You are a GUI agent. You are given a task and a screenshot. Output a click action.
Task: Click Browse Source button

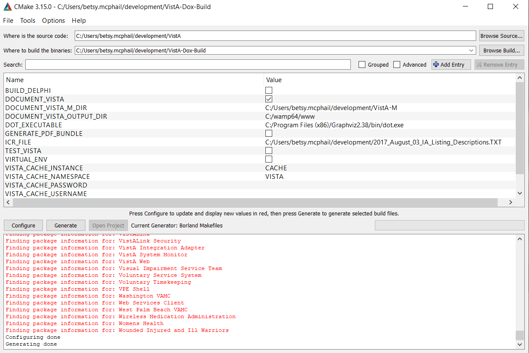(x=501, y=36)
